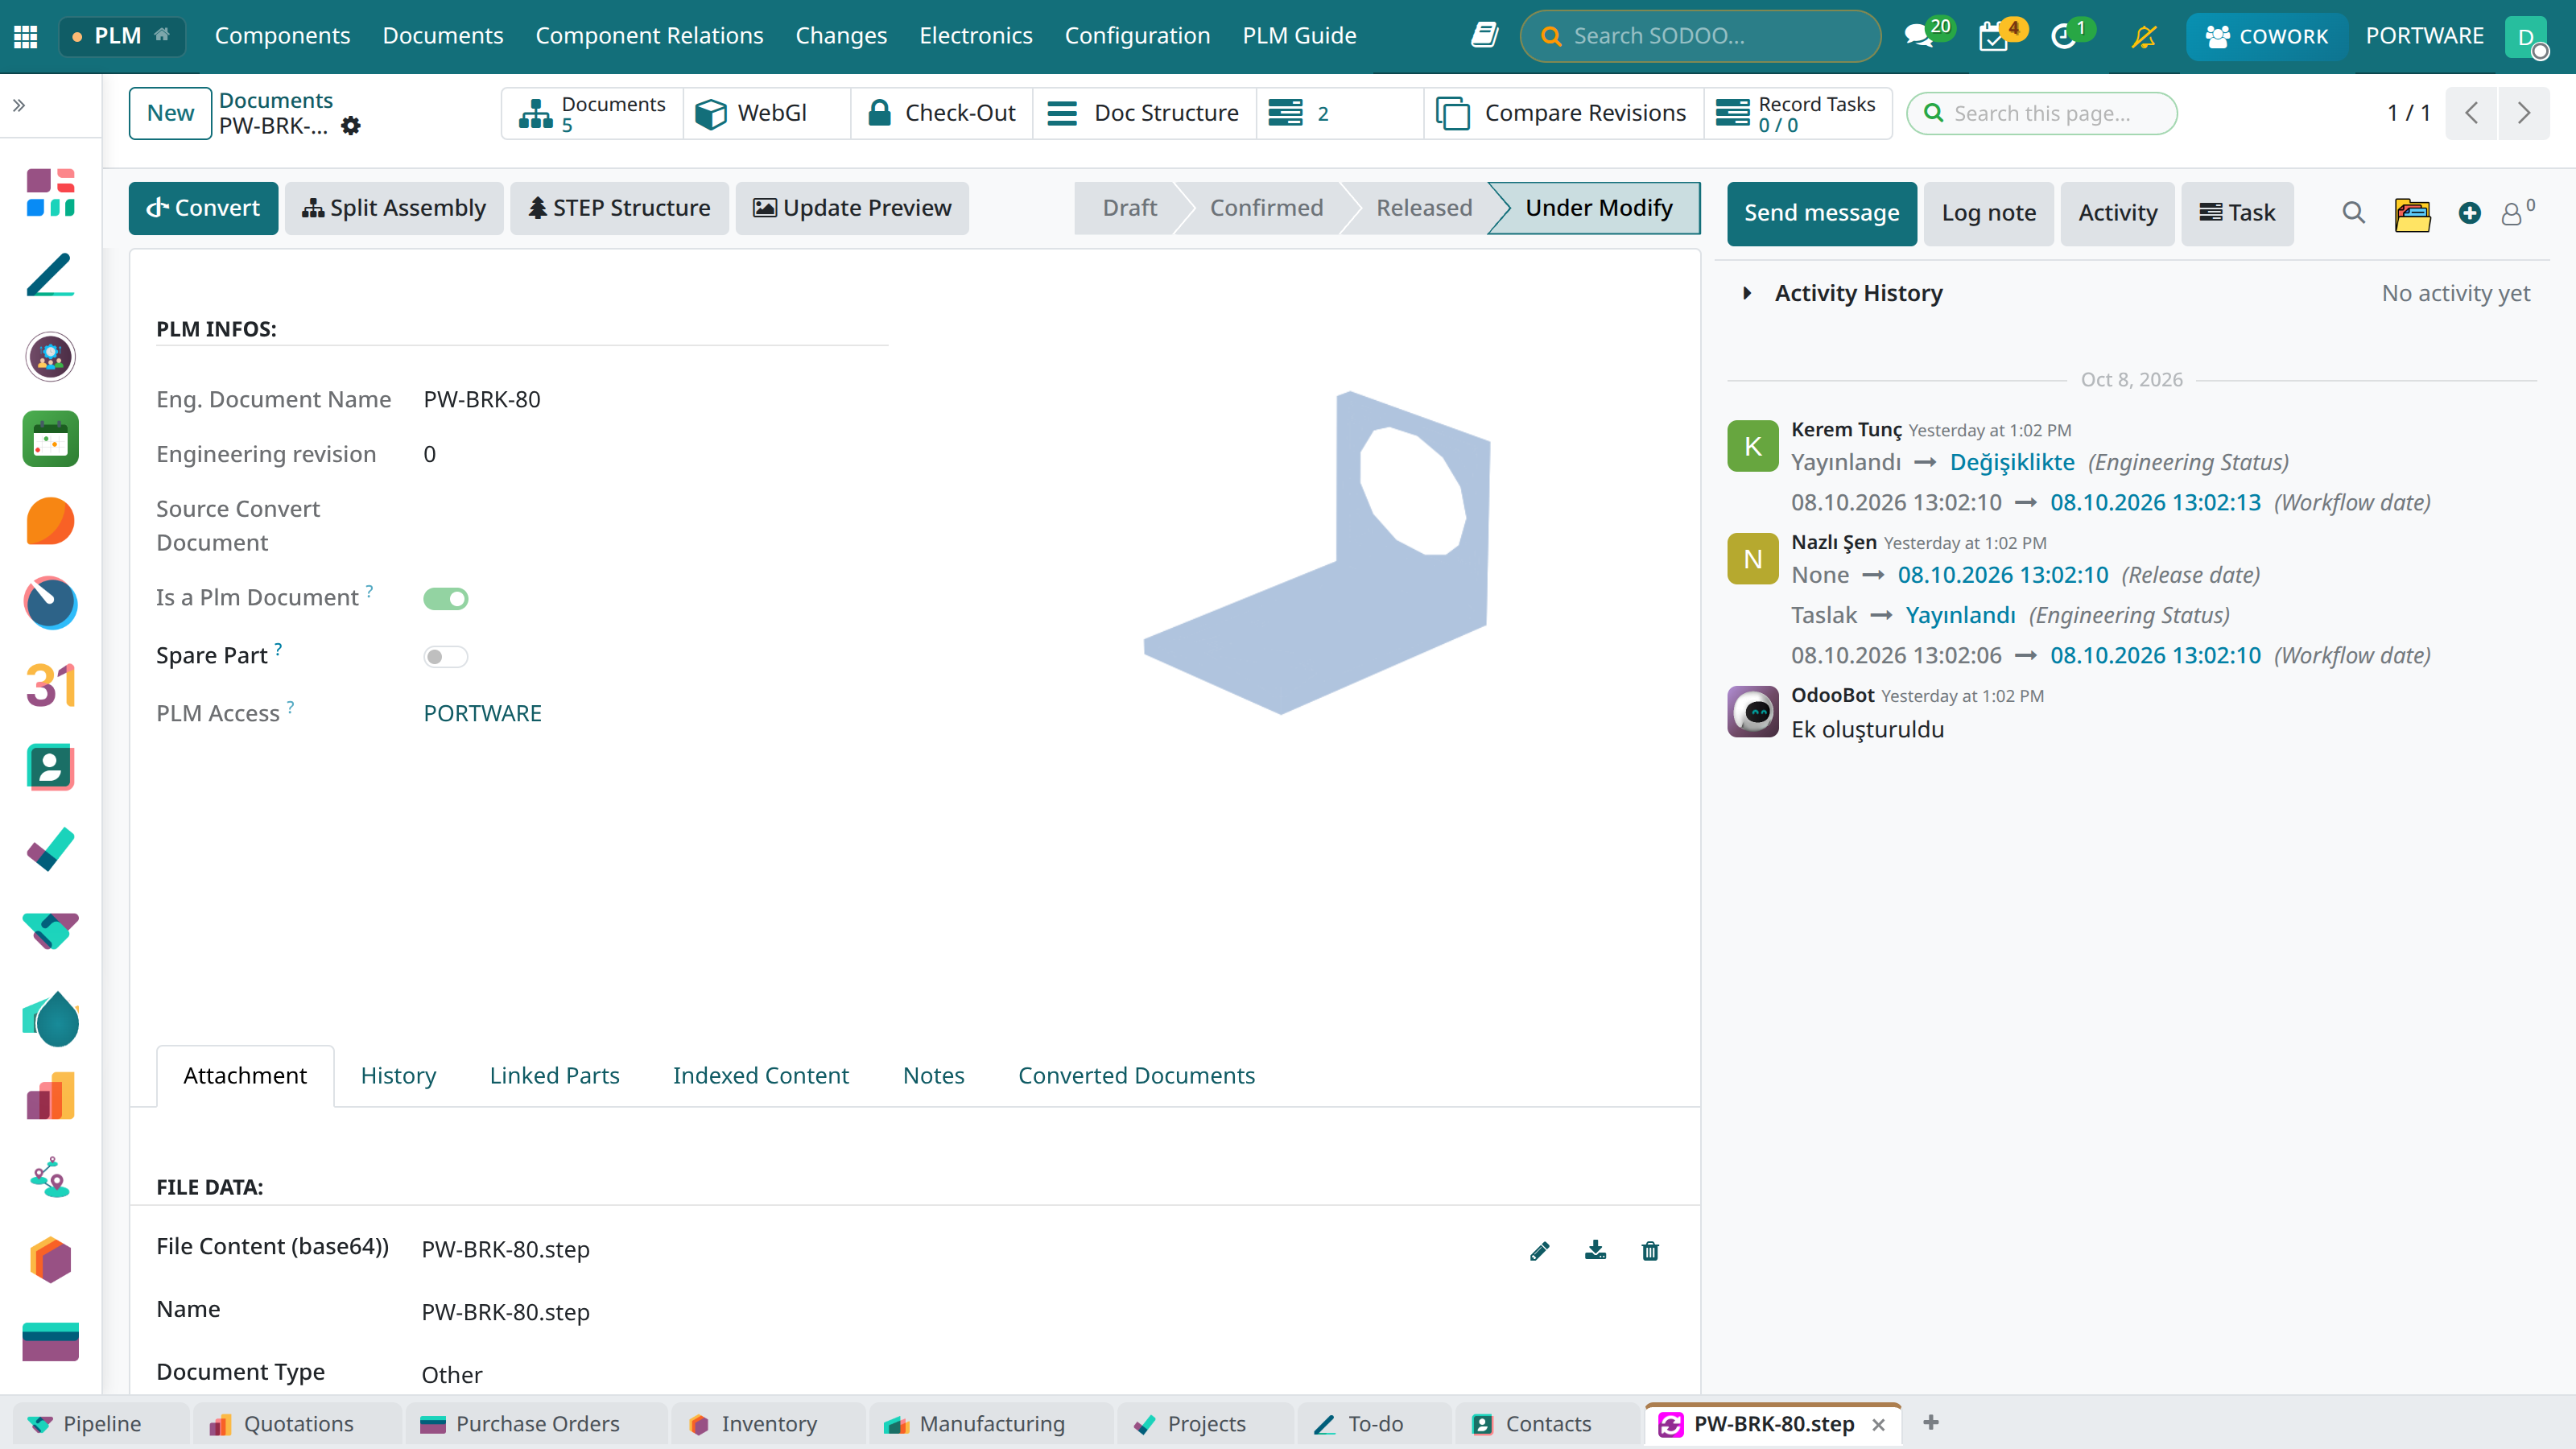Click the Search SODOO input field
This screenshot has height=1449, width=2576.
click(x=1700, y=36)
